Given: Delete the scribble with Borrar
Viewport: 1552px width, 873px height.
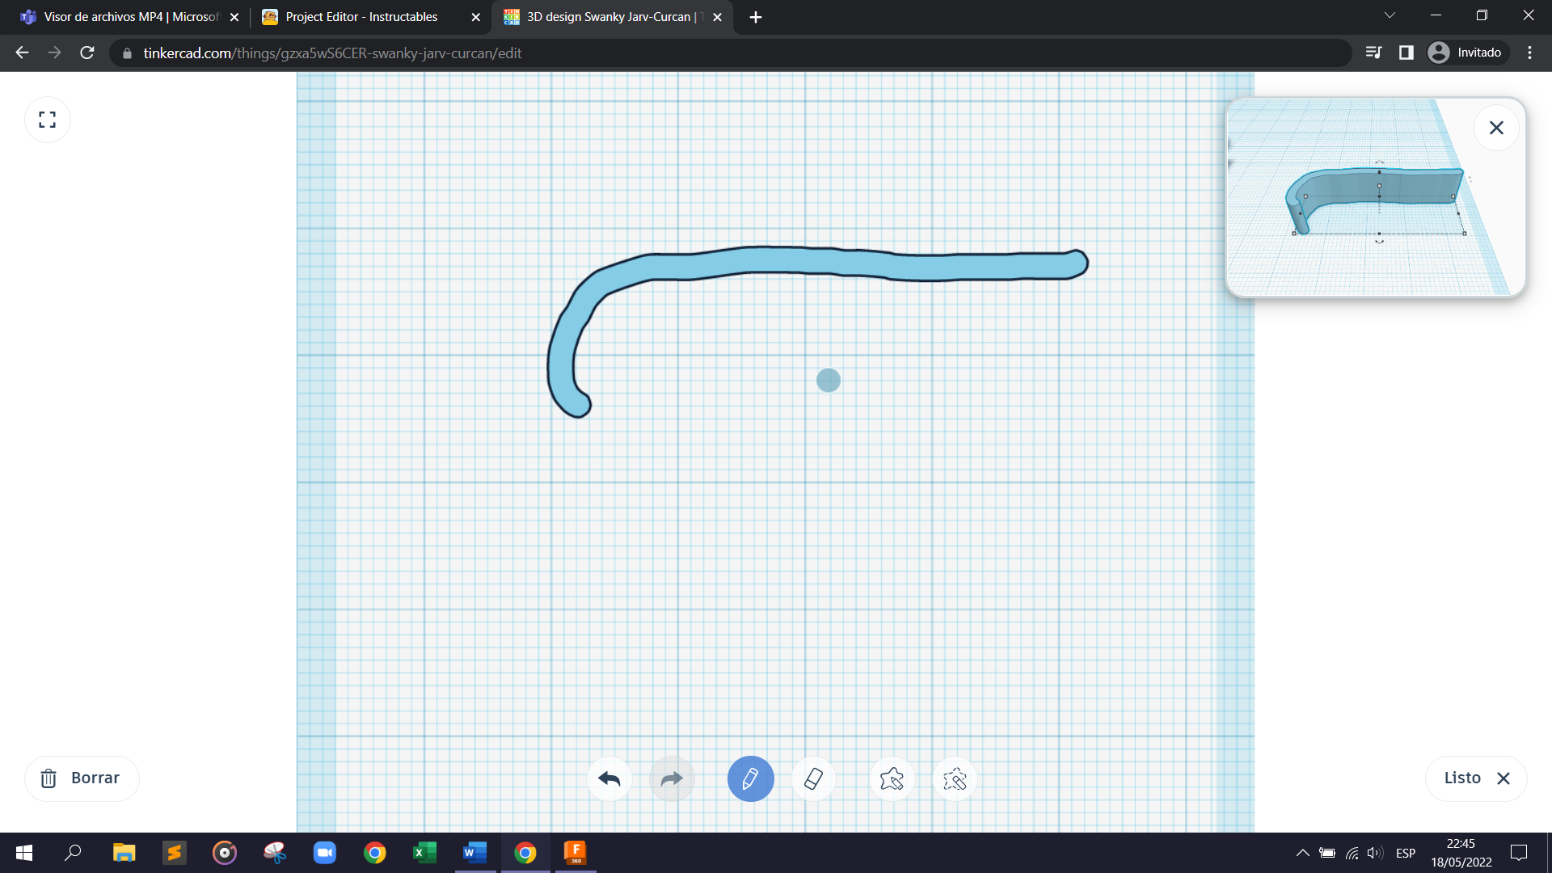Looking at the screenshot, I should pyautogui.click(x=82, y=778).
